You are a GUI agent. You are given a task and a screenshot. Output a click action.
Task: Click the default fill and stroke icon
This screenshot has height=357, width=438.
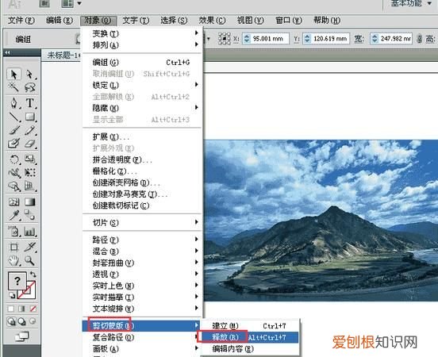tap(12, 295)
